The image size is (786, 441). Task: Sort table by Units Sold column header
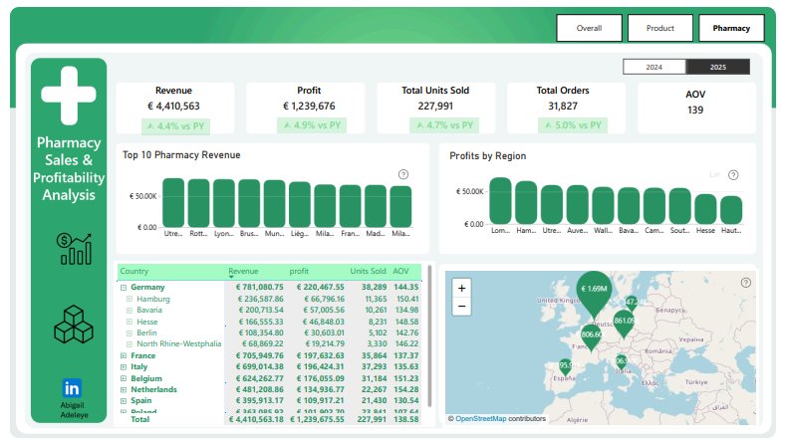pyautogui.click(x=368, y=271)
